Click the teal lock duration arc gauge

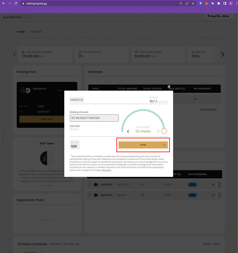(x=143, y=120)
